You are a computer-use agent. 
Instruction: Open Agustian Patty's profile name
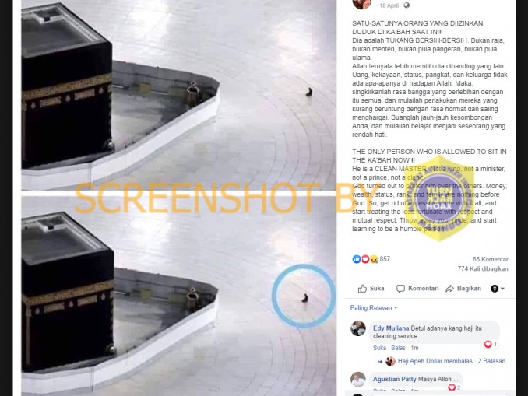point(394,379)
